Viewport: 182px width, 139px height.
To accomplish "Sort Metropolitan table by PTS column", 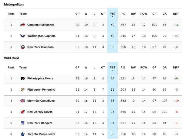I will click(x=112, y=14).
